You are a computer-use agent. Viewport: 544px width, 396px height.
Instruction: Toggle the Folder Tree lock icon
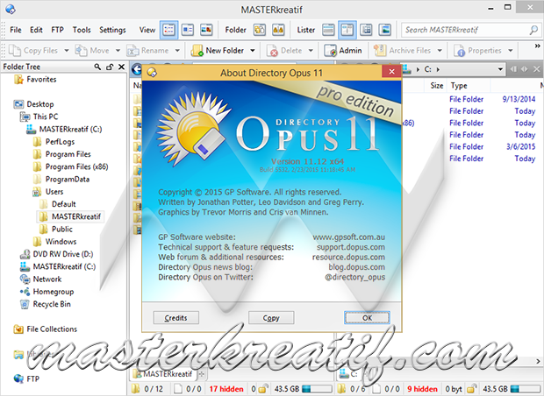[110, 67]
